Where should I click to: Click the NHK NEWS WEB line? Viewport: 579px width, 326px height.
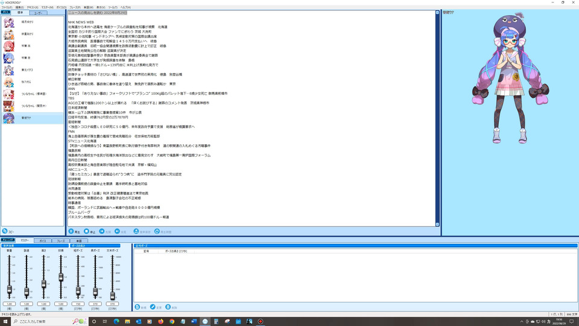(x=81, y=22)
